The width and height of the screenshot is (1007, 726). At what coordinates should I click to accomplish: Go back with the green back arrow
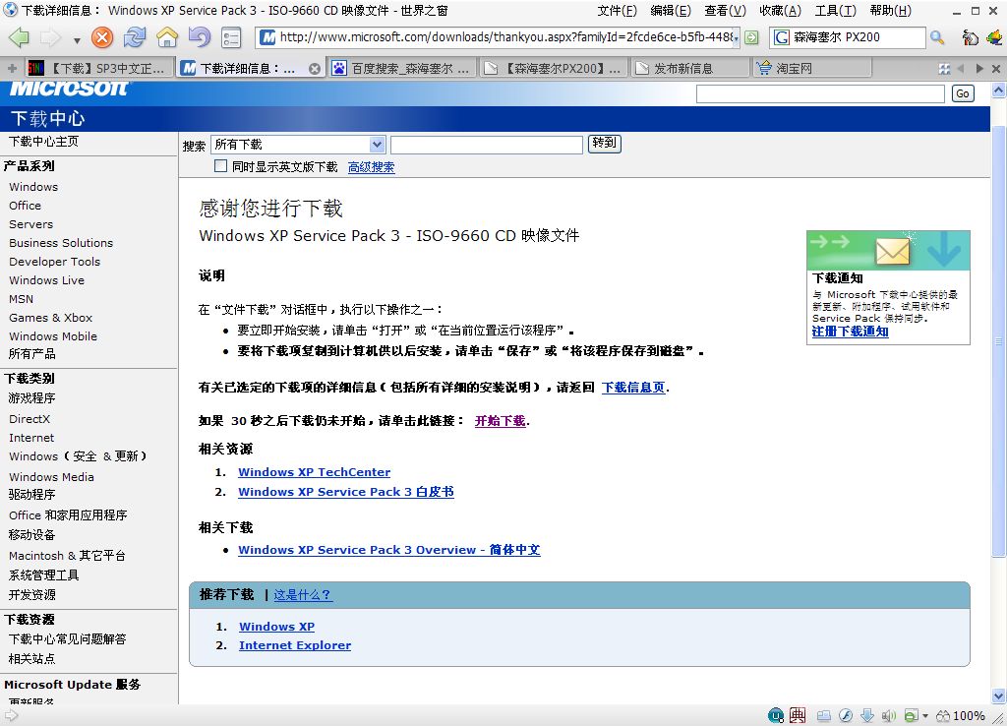(x=18, y=37)
